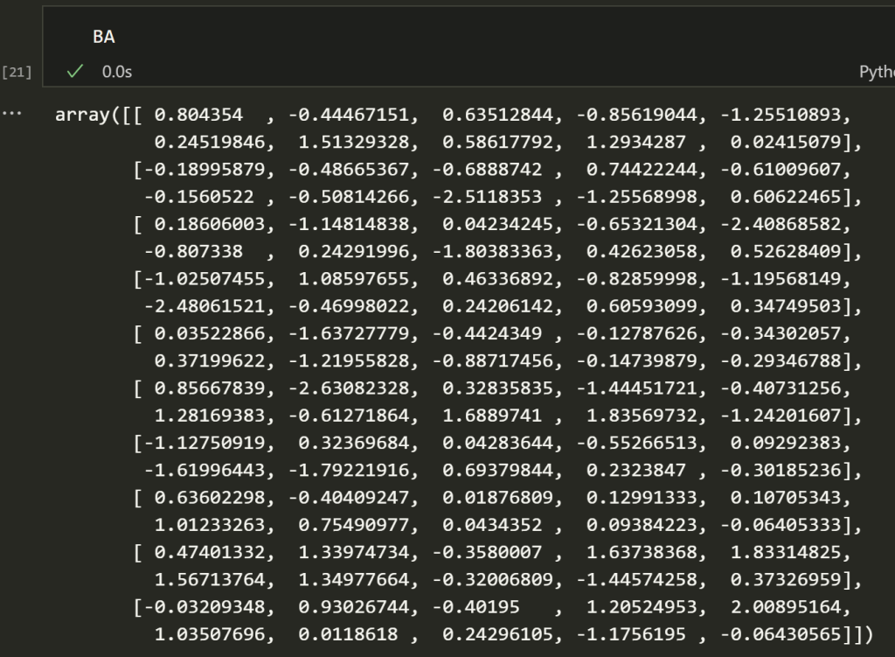This screenshot has height=657, width=895.
Task: Click the value 0.02415079
Action: click(x=786, y=143)
